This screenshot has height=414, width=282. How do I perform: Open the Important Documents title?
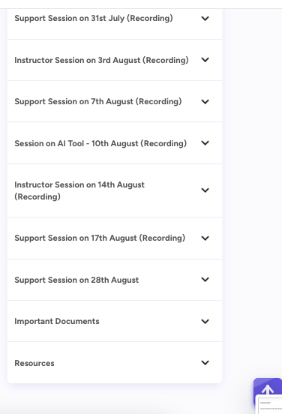point(57,321)
